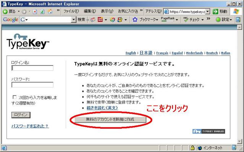Screen dimensions: 244x152
Task: Switch language to Español
Action: pyautogui.click(x=177, y=53)
